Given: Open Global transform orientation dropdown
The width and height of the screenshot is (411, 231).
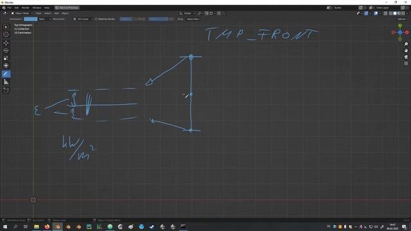Looking at the screenshot, I should tap(187, 13).
